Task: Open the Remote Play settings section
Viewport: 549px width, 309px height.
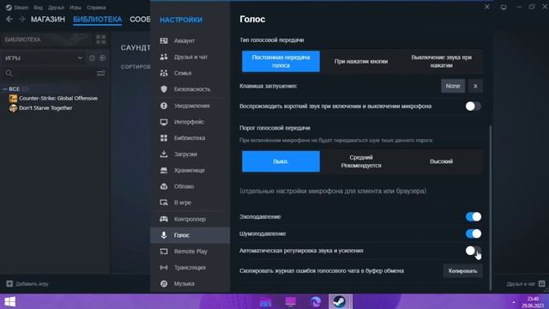Action: 190,251
